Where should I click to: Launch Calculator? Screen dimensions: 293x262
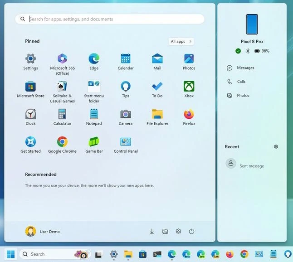click(x=62, y=117)
